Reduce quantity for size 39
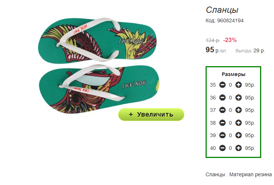The width and height of the screenshot is (274, 185). (222, 135)
